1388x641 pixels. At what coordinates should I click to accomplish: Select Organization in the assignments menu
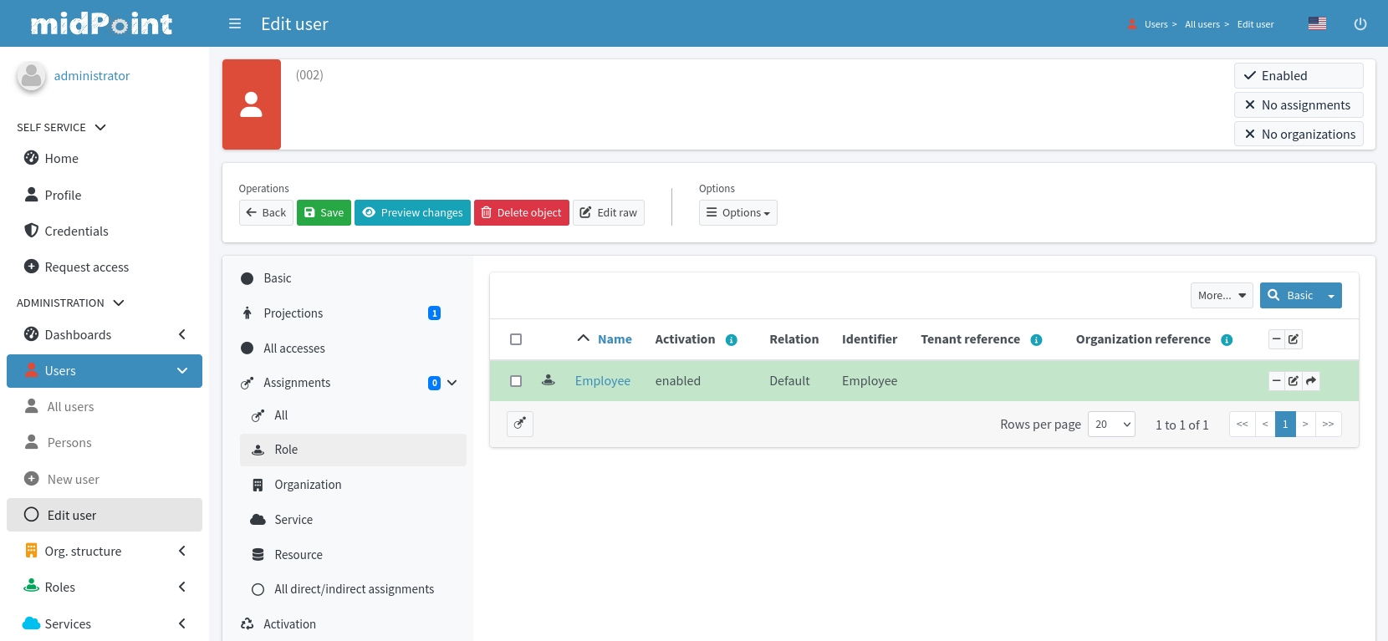coord(308,485)
